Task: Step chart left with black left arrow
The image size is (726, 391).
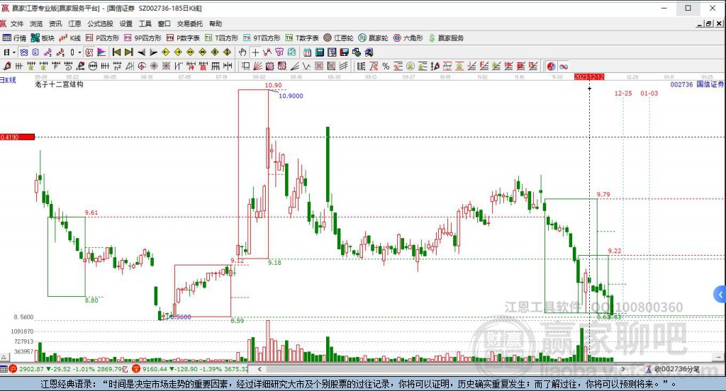Action: click(142, 52)
